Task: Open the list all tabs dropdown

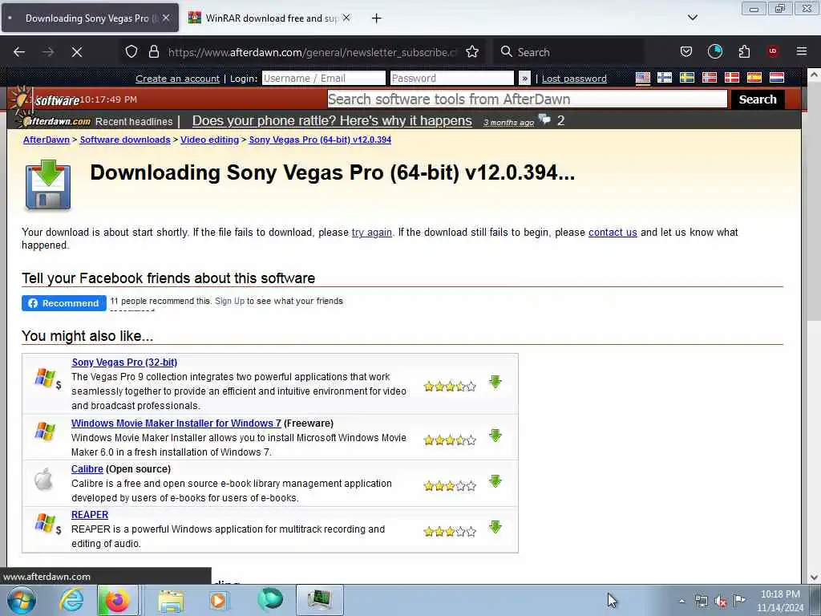Action: click(x=692, y=18)
